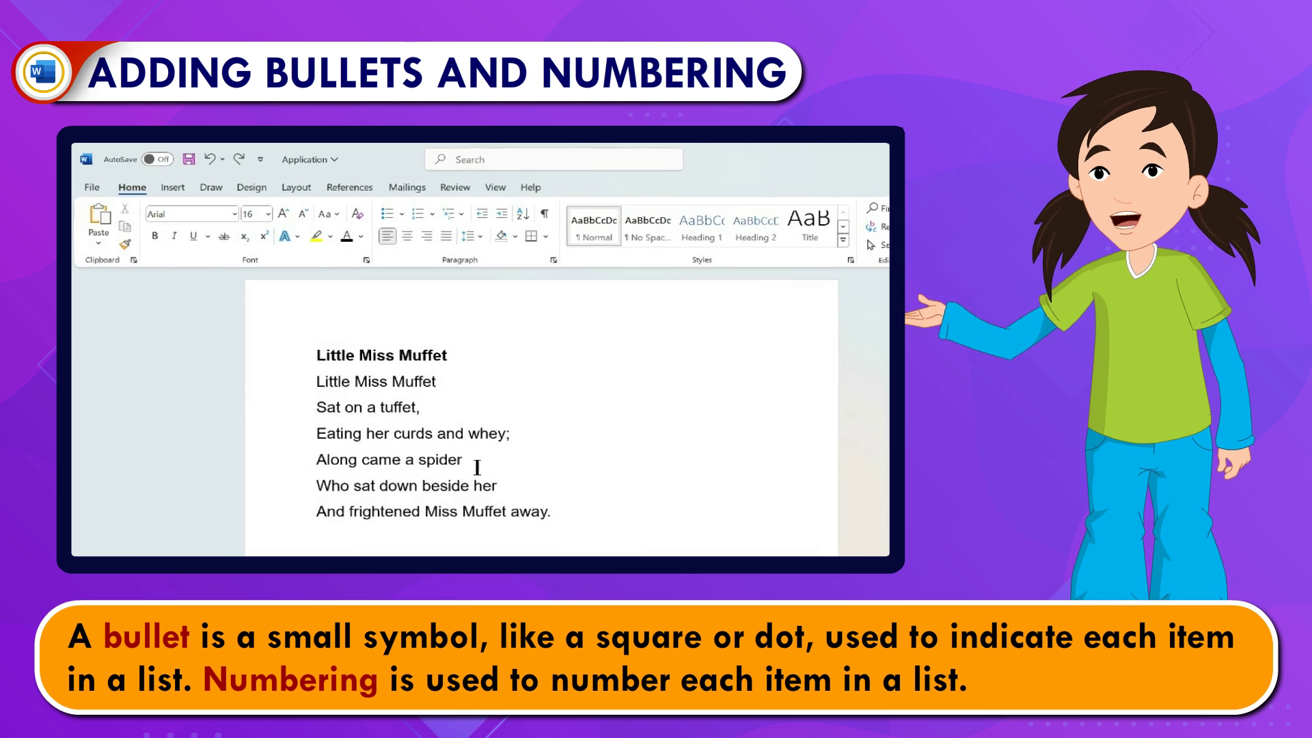Click the Bullets list icon

[x=387, y=214]
